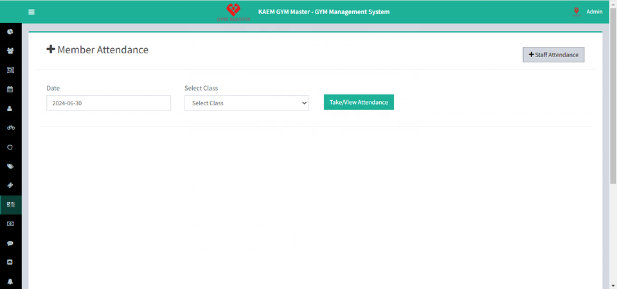This screenshot has height=289, width=617.
Task: Open the money payment sidebar icon
Action: [x=10, y=224]
